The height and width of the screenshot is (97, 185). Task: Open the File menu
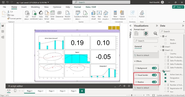click(x=4, y=7)
